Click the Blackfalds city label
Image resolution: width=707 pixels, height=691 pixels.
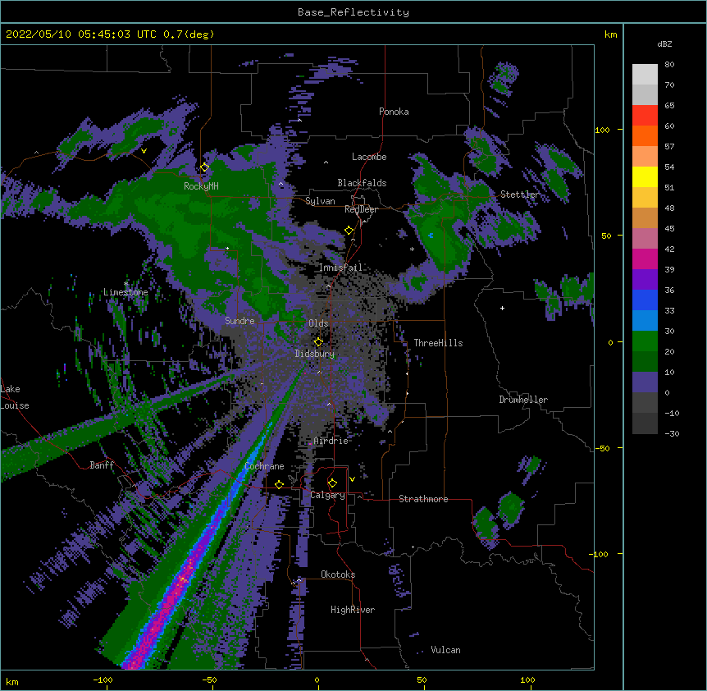click(x=362, y=183)
